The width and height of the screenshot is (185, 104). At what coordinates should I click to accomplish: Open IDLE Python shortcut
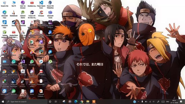click(23, 54)
